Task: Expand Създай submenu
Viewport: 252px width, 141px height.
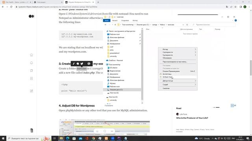Action: [195, 85]
